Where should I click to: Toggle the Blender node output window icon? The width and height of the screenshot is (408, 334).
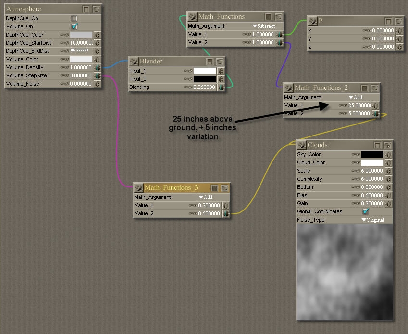[210, 62]
